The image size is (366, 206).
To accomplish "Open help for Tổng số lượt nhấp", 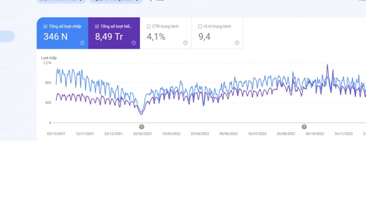I will pos(82,43).
